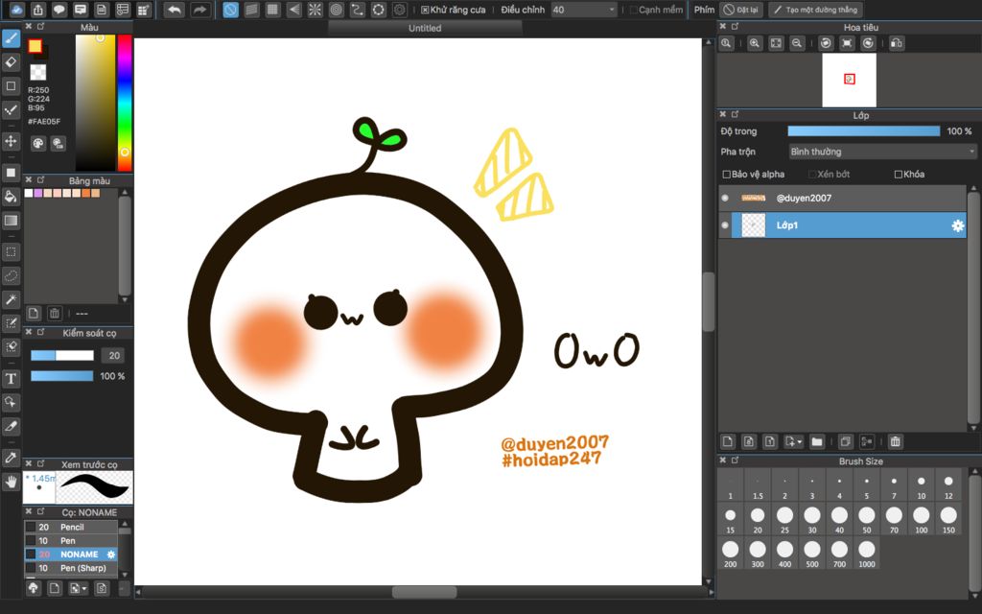Select the Magic Wand tool
The height and width of the screenshot is (614, 982).
tap(12, 299)
